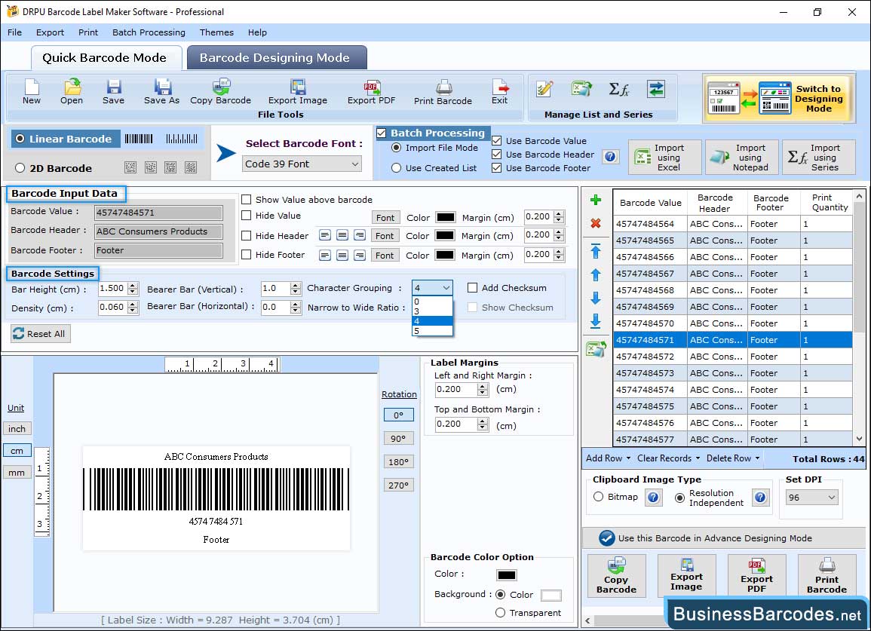Click the 90° rotation button
This screenshot has height=631, width=871.
(398, 438)
